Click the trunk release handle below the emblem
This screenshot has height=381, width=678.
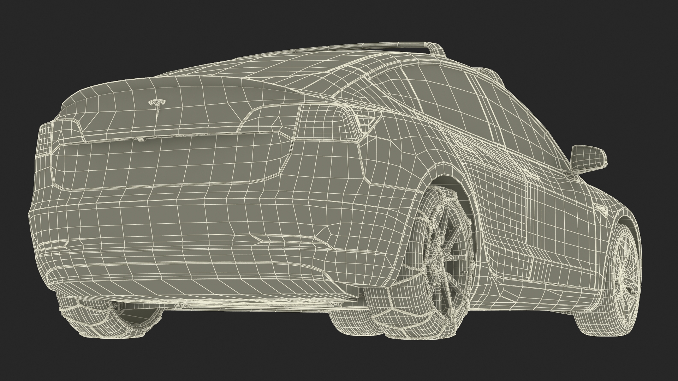(141, 139)
